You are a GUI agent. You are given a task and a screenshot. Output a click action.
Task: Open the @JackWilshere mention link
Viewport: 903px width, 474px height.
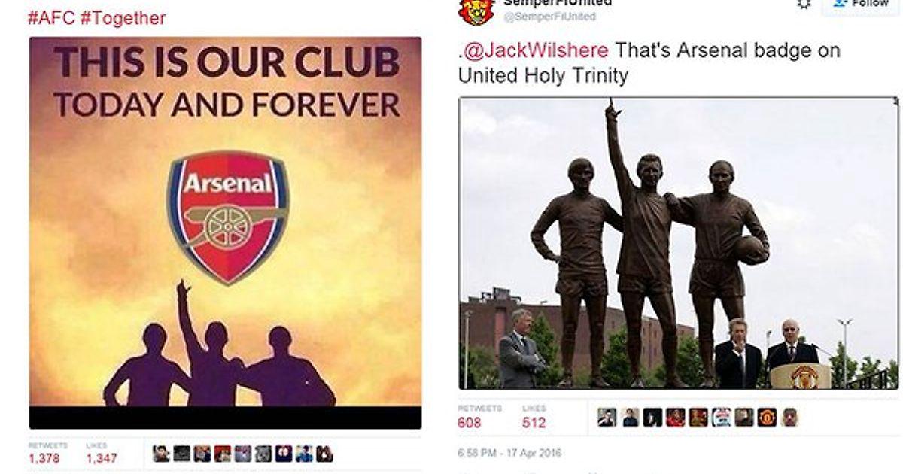(x=534, y=51)
